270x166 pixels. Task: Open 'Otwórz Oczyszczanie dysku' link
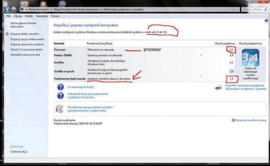tap(26, 49)
